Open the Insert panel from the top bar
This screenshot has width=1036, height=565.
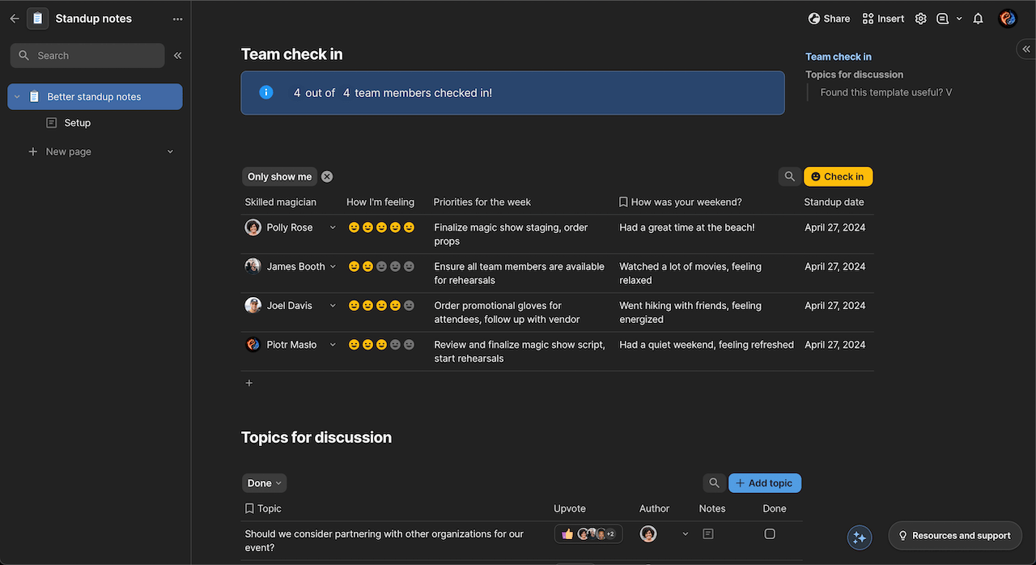click(882, 18)
